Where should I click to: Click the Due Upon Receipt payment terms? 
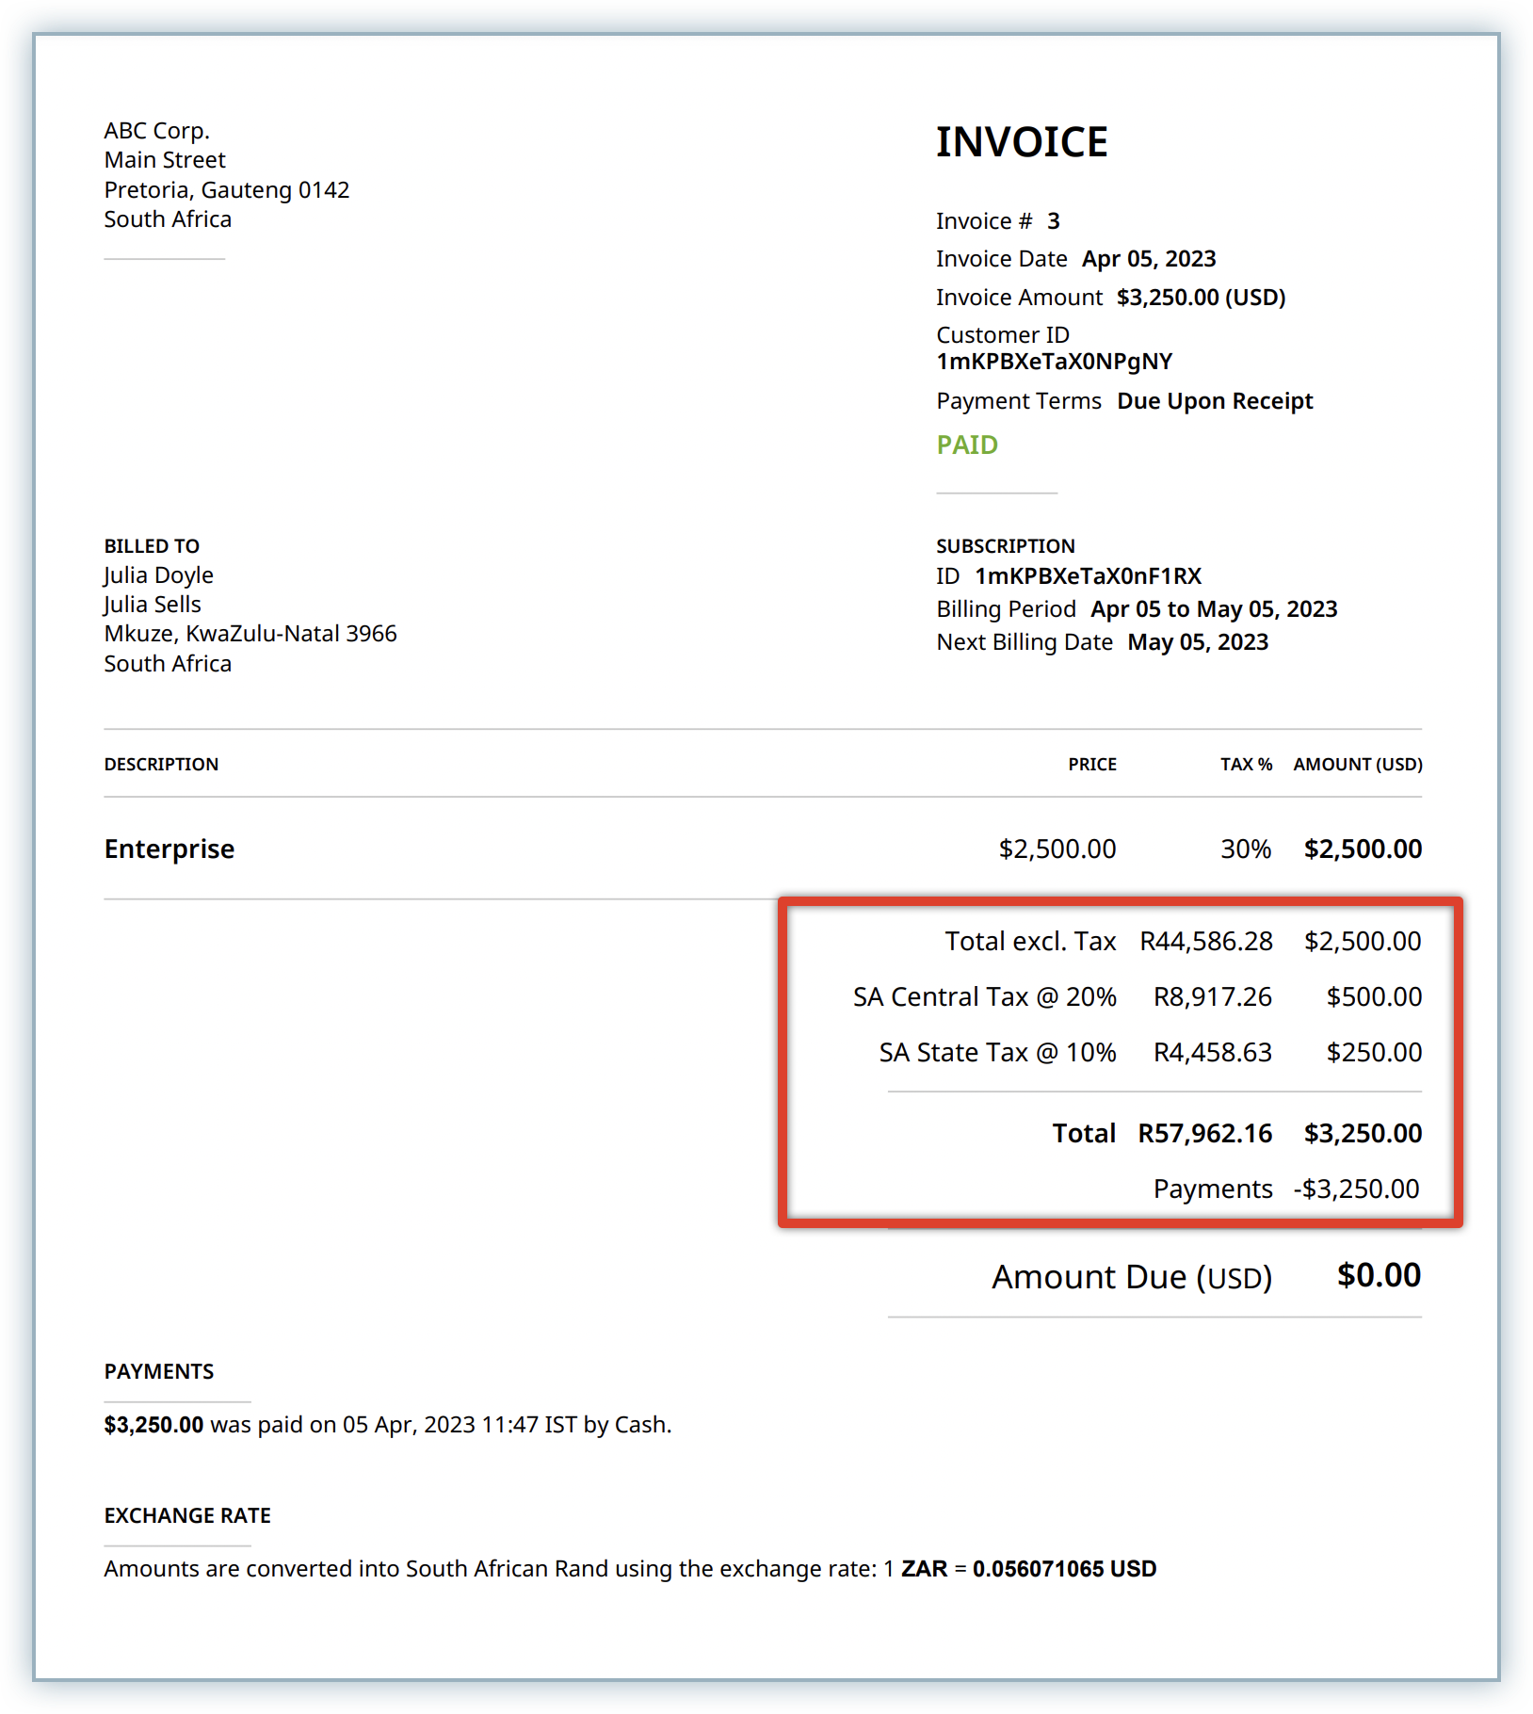point(1214,401)
